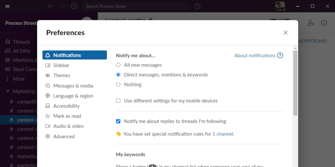
Task: Click the More dots icon in sidebar
Action: (8, 79)
